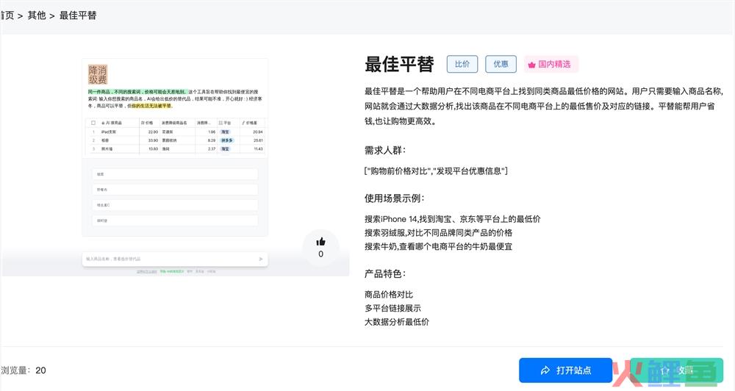Screen dimensions: 735x391
Task: Select the 比价 tag
Action: pos(462,64)
